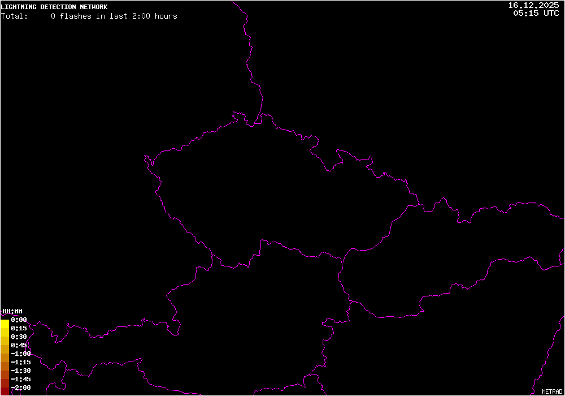Click the LIGHTNING DETECTION NETWORK title
This screenshot has width=565, height=396.
(x=54, y=7)
